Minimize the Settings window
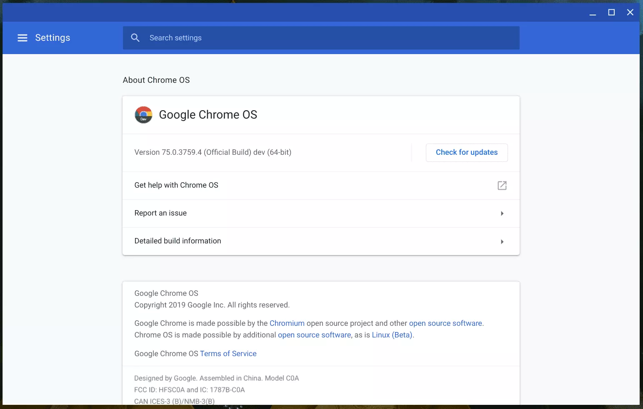The image size is (643, 409). point(593,12)
